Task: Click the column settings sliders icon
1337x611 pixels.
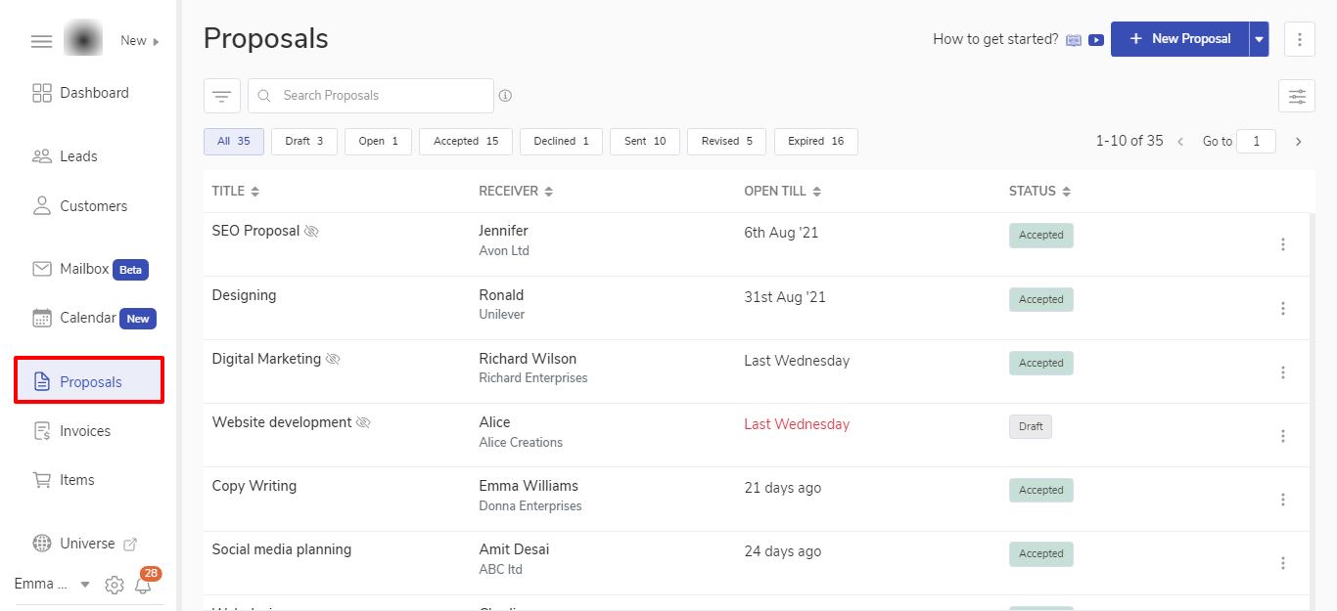Action: (1297, 96)
